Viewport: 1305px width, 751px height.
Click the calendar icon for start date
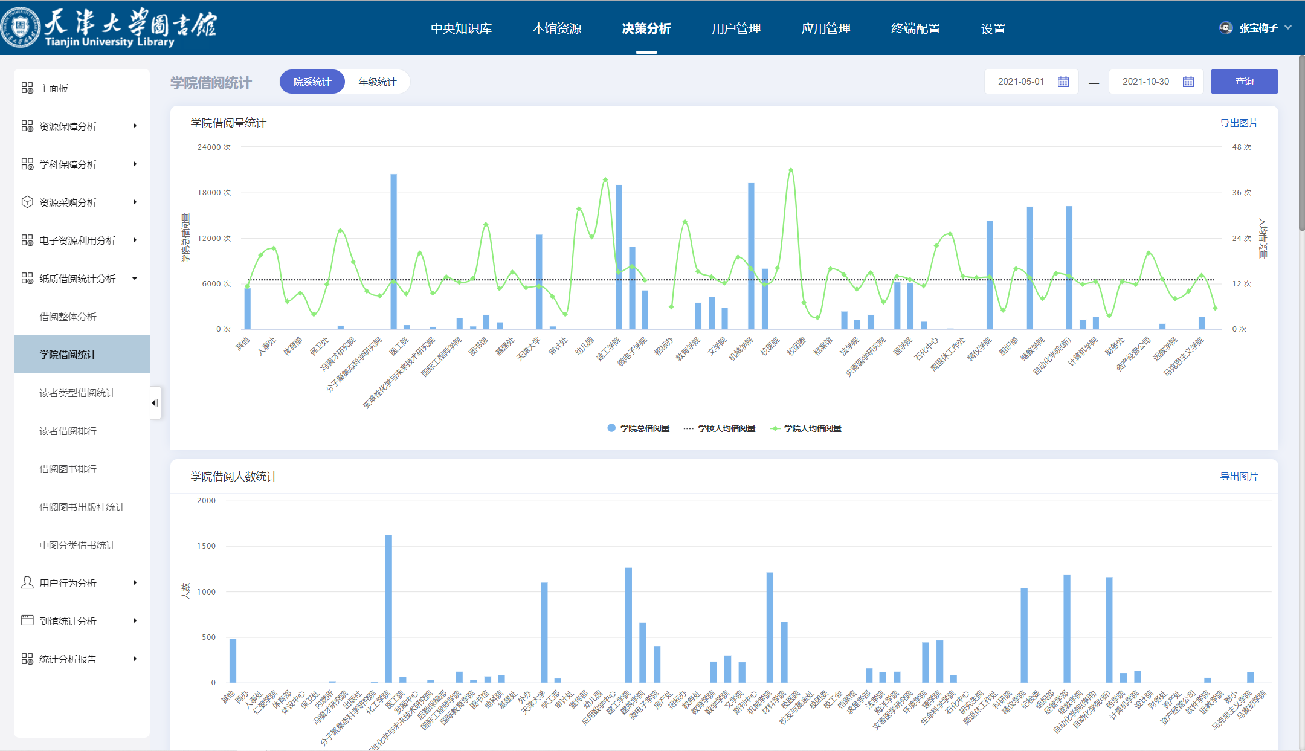1063,82
